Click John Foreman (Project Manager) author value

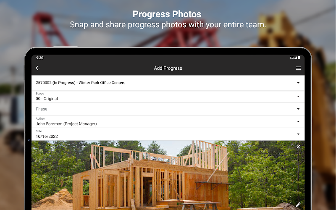[x=66, y=123]
